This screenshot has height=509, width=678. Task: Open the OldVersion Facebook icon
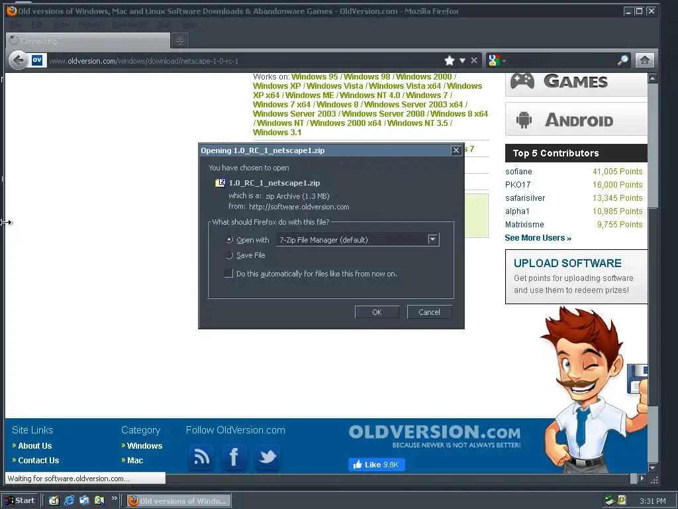pyautogui.click(x=234, y=457)
